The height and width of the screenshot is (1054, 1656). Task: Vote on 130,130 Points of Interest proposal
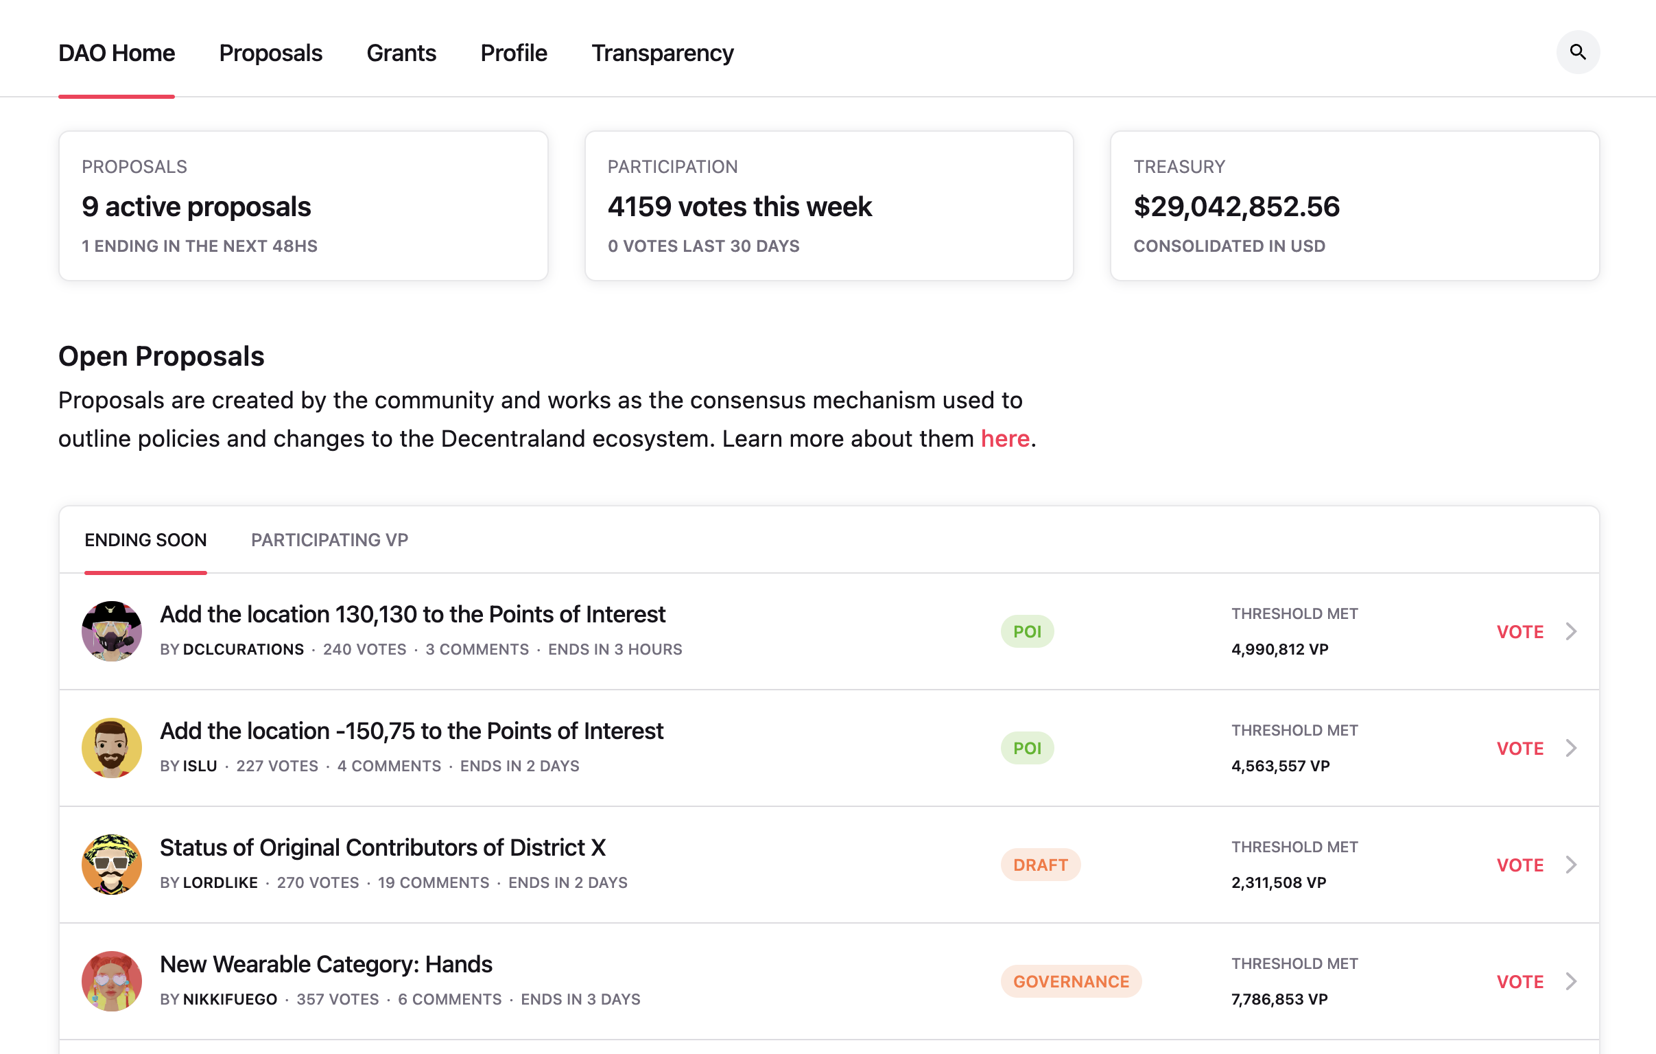(x=1520, y=631)
